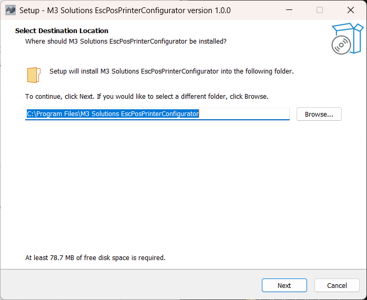This screenshot has width=367, height=300.
Task: Click 'Setup will install' description text
Action: click(171, 71)
